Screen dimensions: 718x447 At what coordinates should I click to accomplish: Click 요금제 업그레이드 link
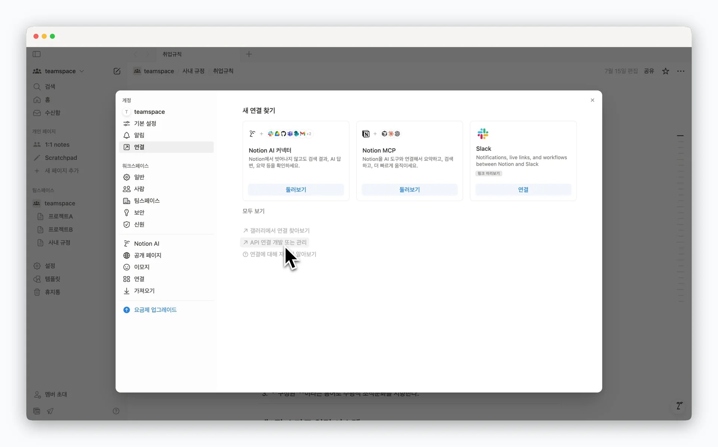[155, 310]
